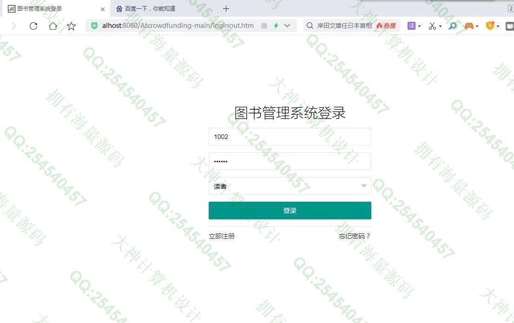514x323 pixels.
Task: Switch to the 图书管理系统登录 tab
Action: [x=56, y=9]
